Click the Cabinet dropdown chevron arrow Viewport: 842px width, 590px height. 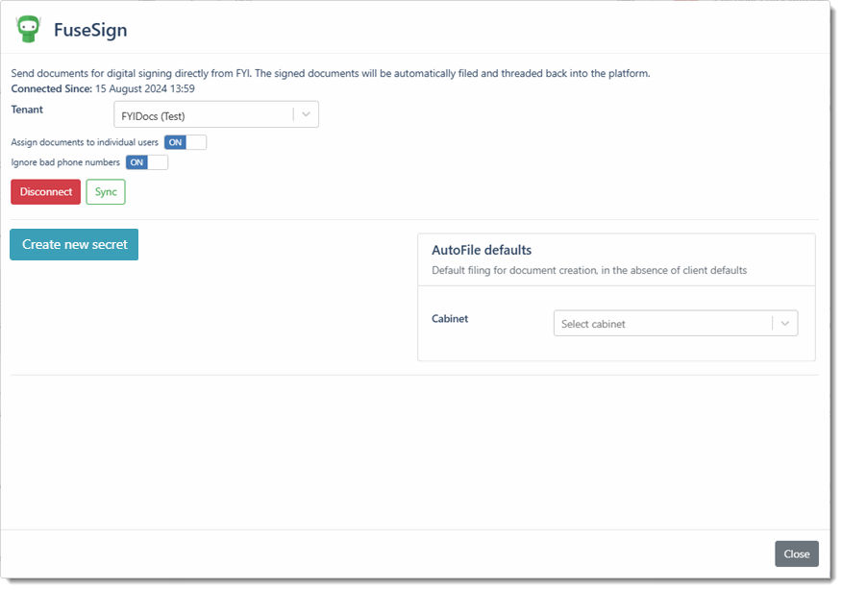point(785,323)
